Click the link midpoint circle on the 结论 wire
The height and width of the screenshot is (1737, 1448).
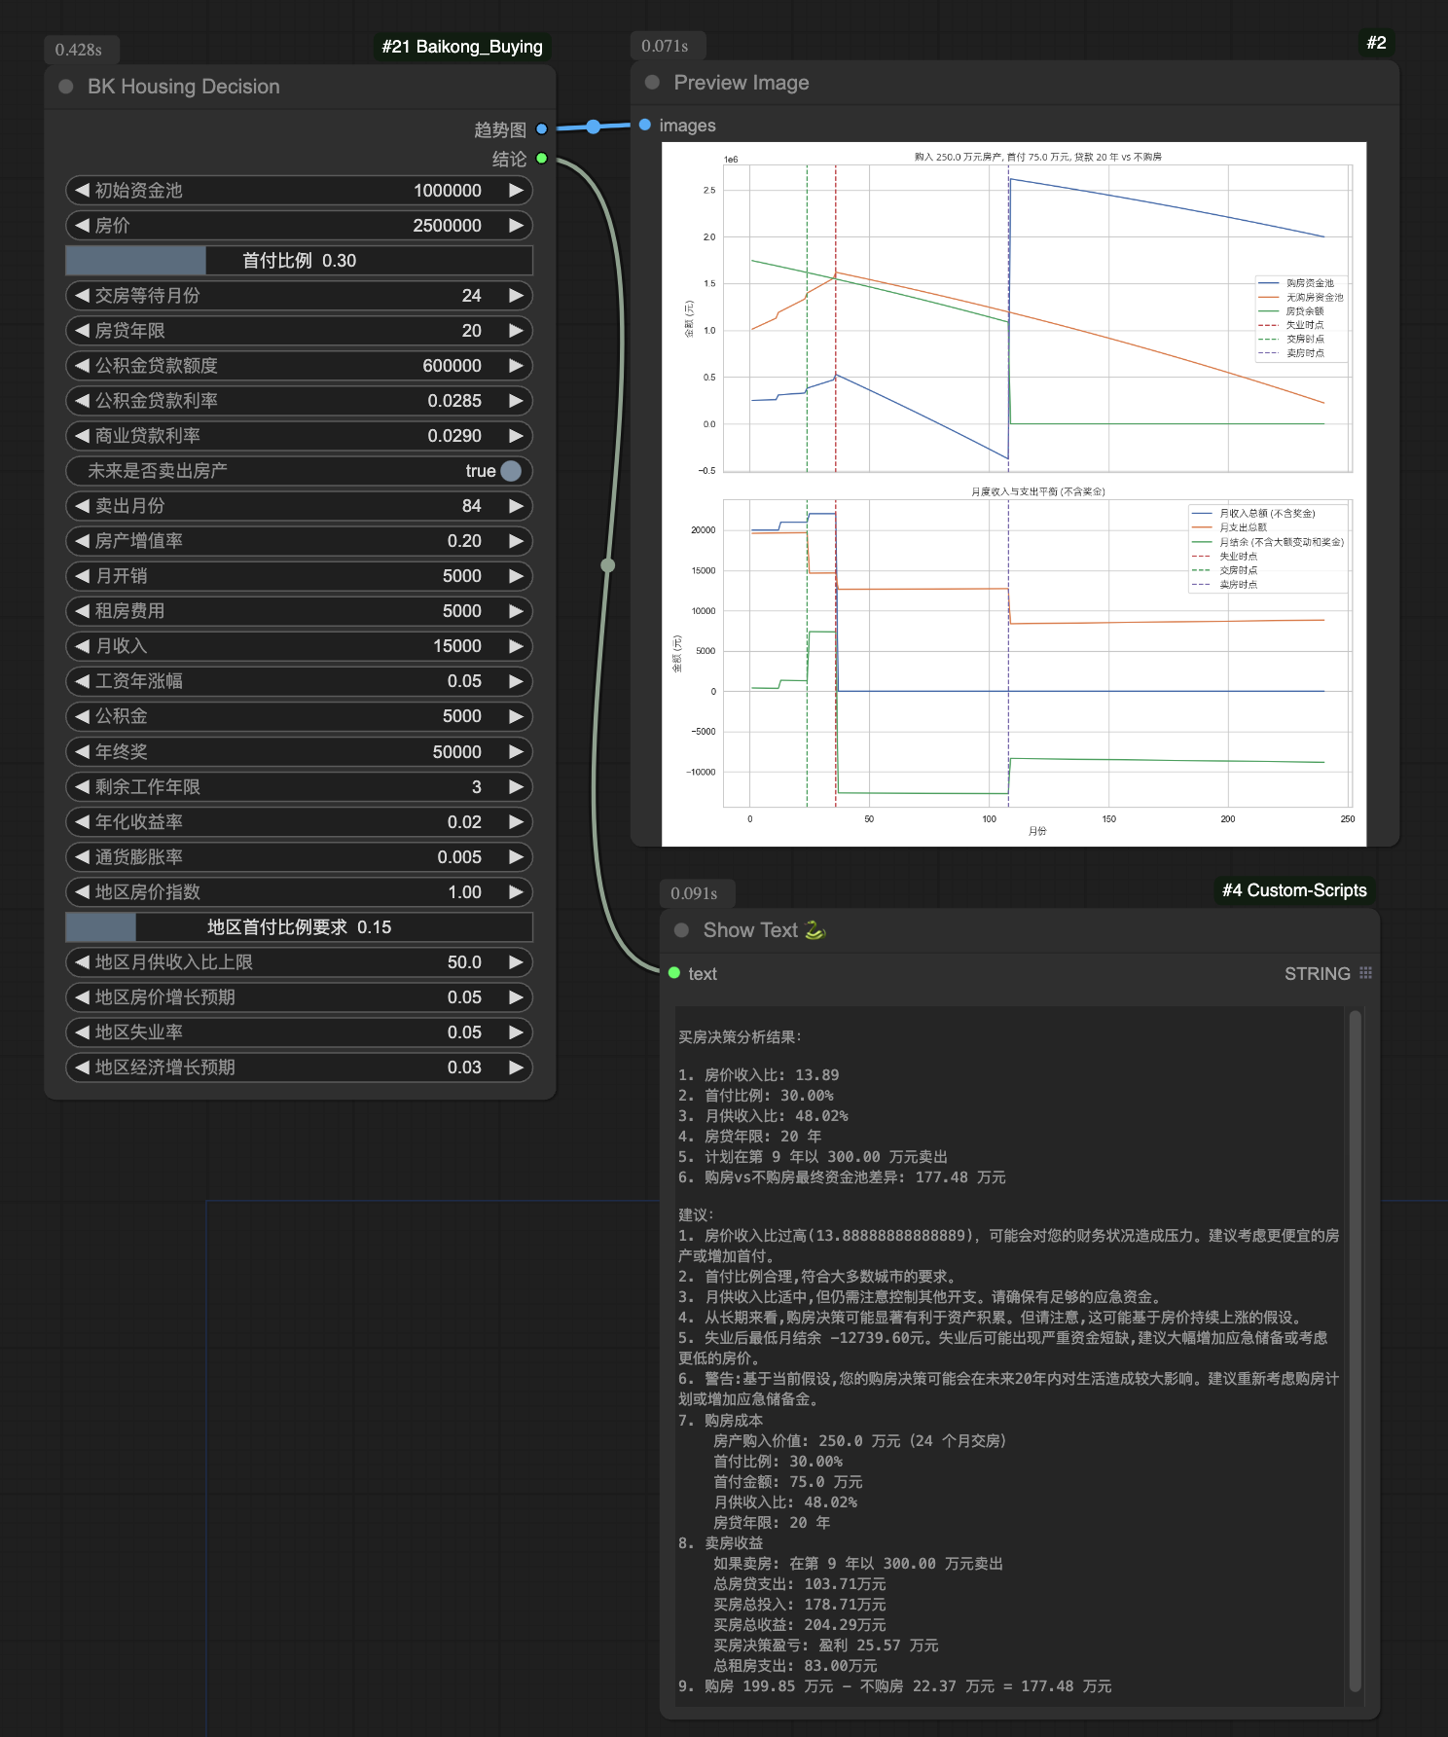point(608,565)
